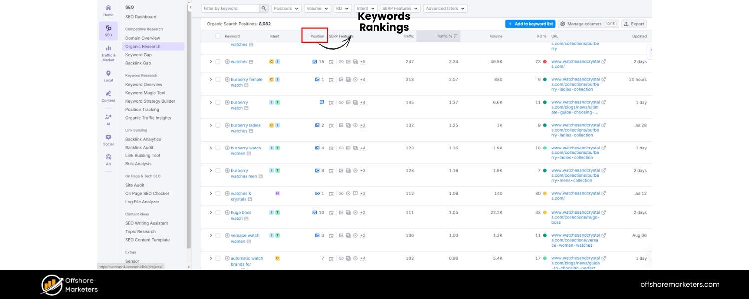The image size is (749, 299).
Task: Open the SERP Features dropdown filter
Action: pos(399,8)
